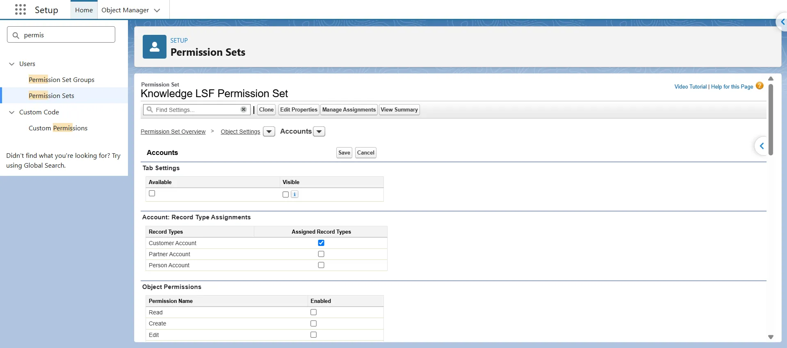Open the Object Settings breadcrumb link
The height and width of the screenshot is (348, 787).
(240, 132)
